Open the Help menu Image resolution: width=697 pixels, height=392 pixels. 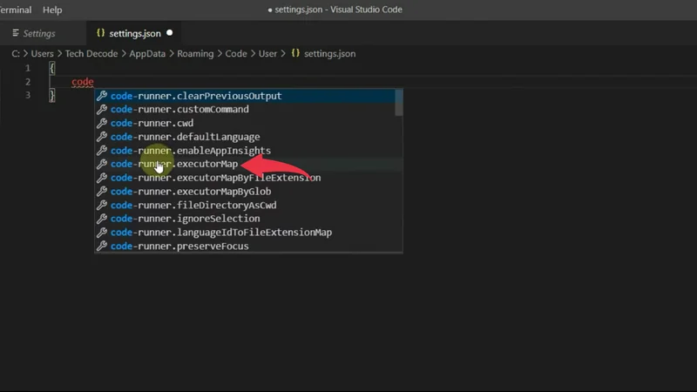tap(52, 10)
